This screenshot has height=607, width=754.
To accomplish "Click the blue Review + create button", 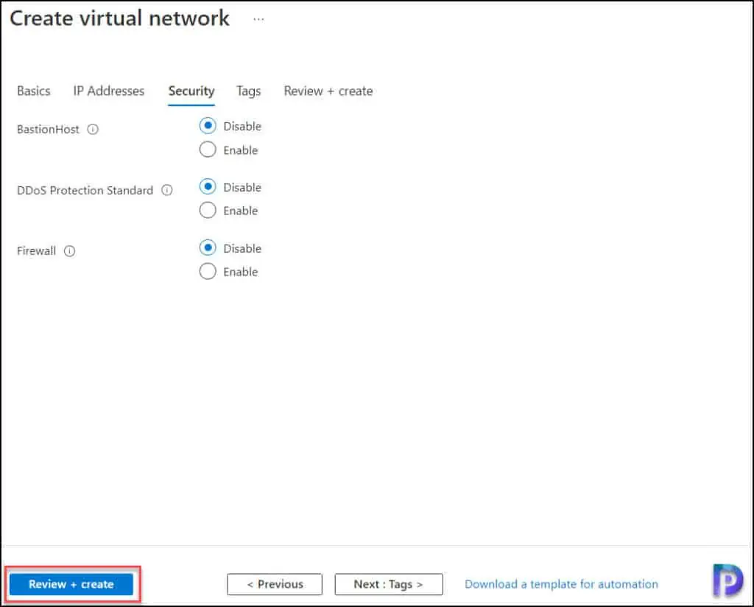I will [71, 584].
